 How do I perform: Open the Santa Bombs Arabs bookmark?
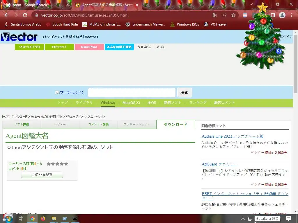pyautogui.click(x=23, y=24)
